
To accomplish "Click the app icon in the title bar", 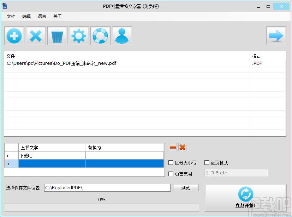I will pyautogui.click(x=5, y=6).
